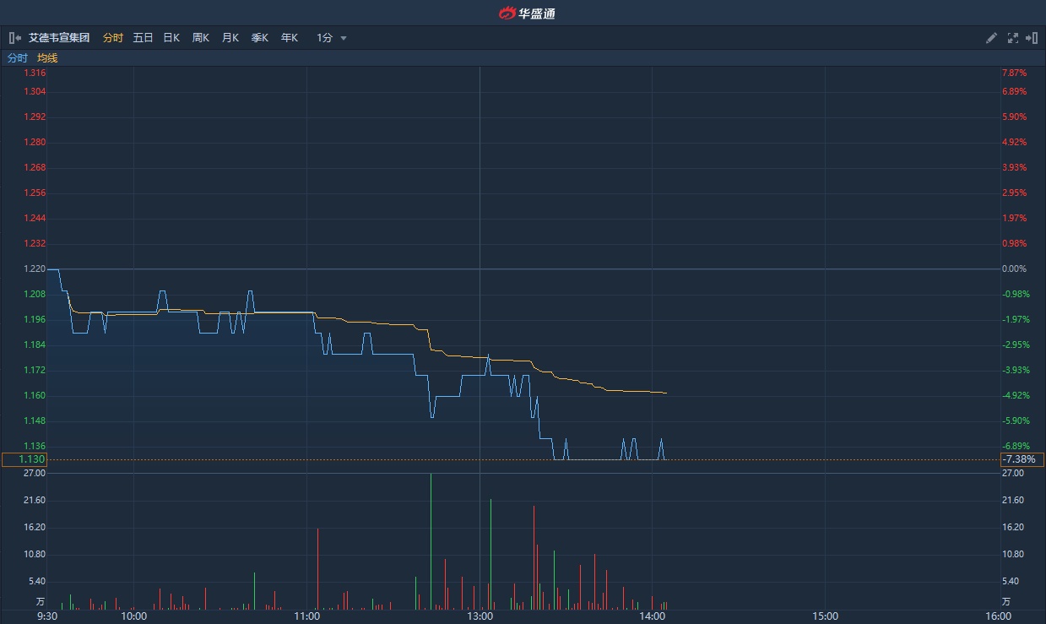Click the 1.160 price axis label
This screenshot has height=624, width=1046.
(35, 395)
